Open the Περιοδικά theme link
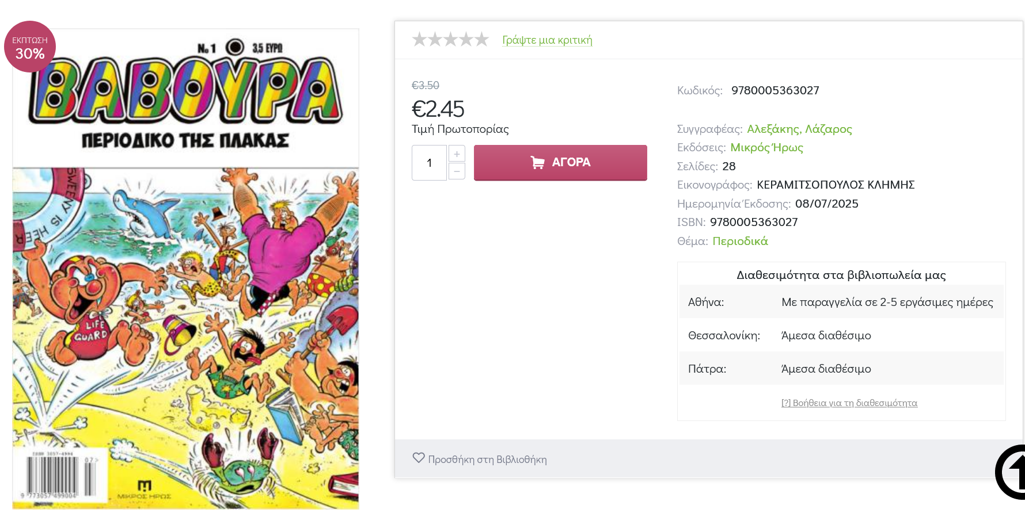The width and height of the screenshot is (1025, 513). pos(740,241)
